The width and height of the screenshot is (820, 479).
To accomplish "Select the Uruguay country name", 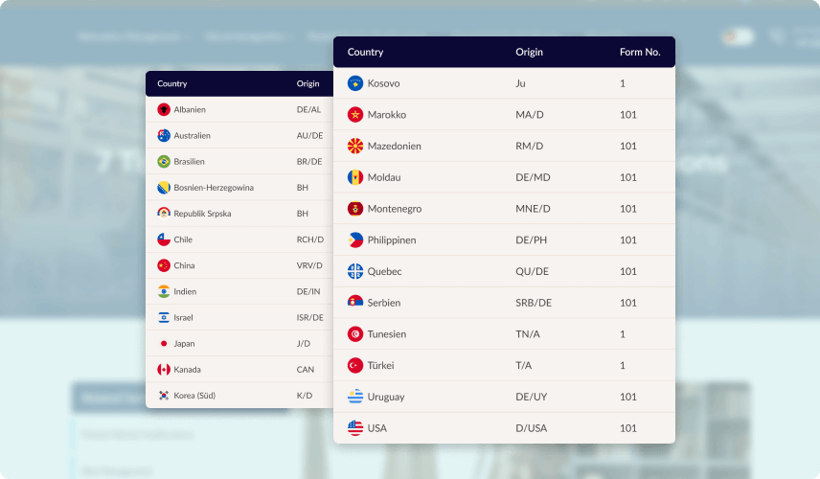I will pos(386,397).
